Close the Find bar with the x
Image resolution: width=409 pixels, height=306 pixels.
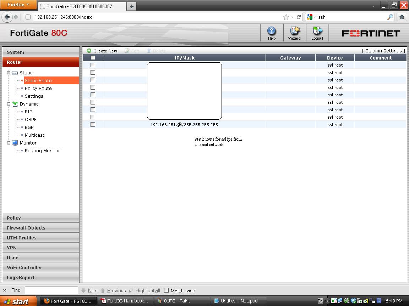pyautogui.click(x=4, y=290)
